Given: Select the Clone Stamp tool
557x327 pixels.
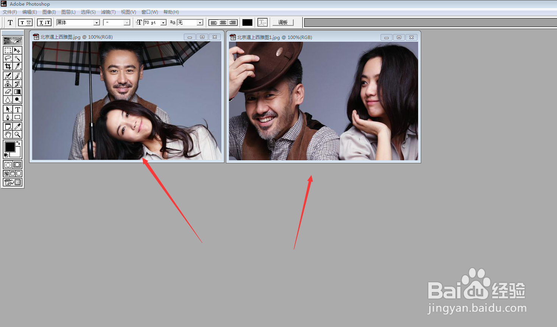Looking at the screenshot, I should 8,84.
